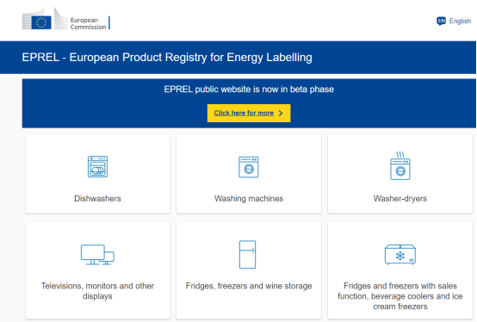Click the EN language bubble icon
Screen dimensions: 477x322
point(441,21)
